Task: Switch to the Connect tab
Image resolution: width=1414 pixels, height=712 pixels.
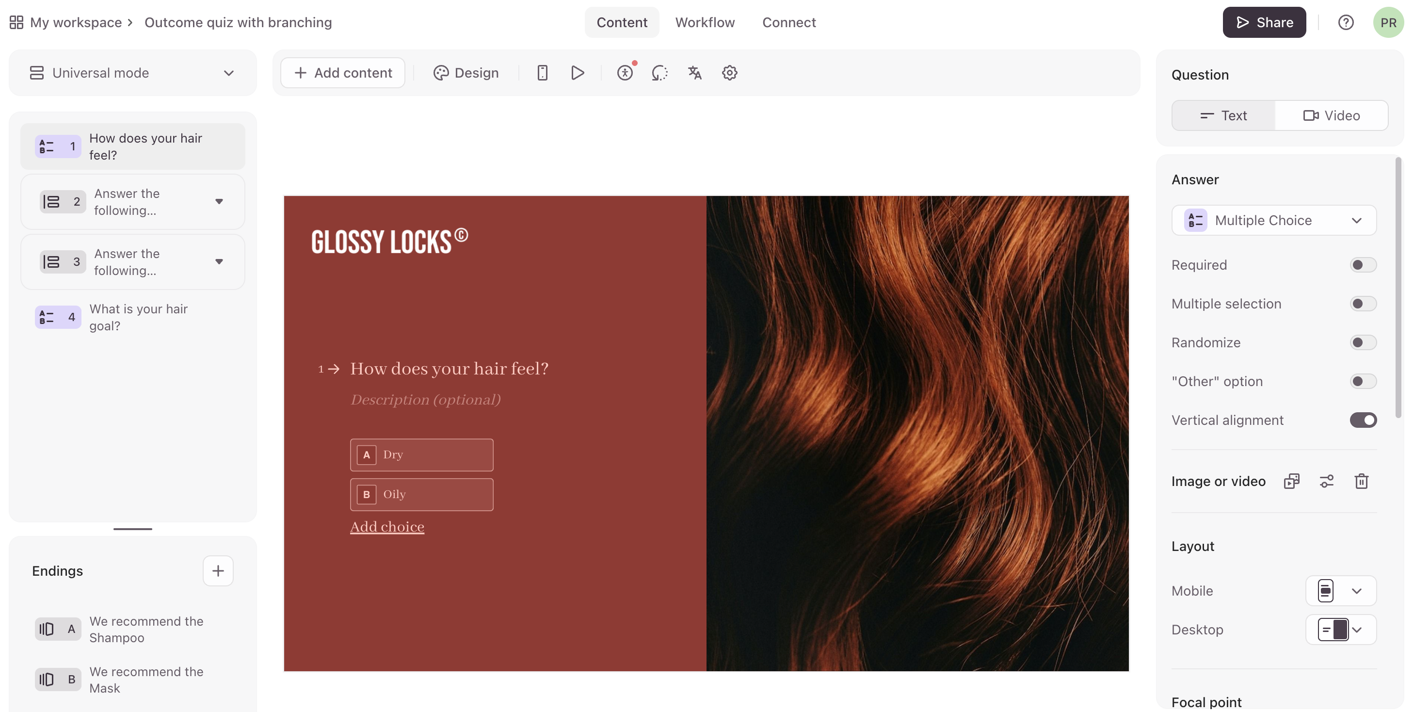Action: tap(789, 22)
